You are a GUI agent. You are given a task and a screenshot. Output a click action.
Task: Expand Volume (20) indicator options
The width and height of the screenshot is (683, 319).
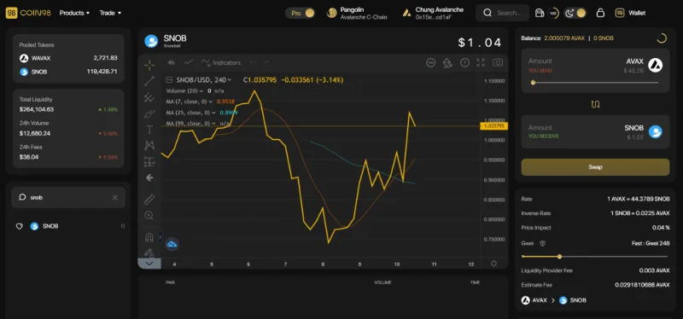pyautogui.click(x=201, y=91)
